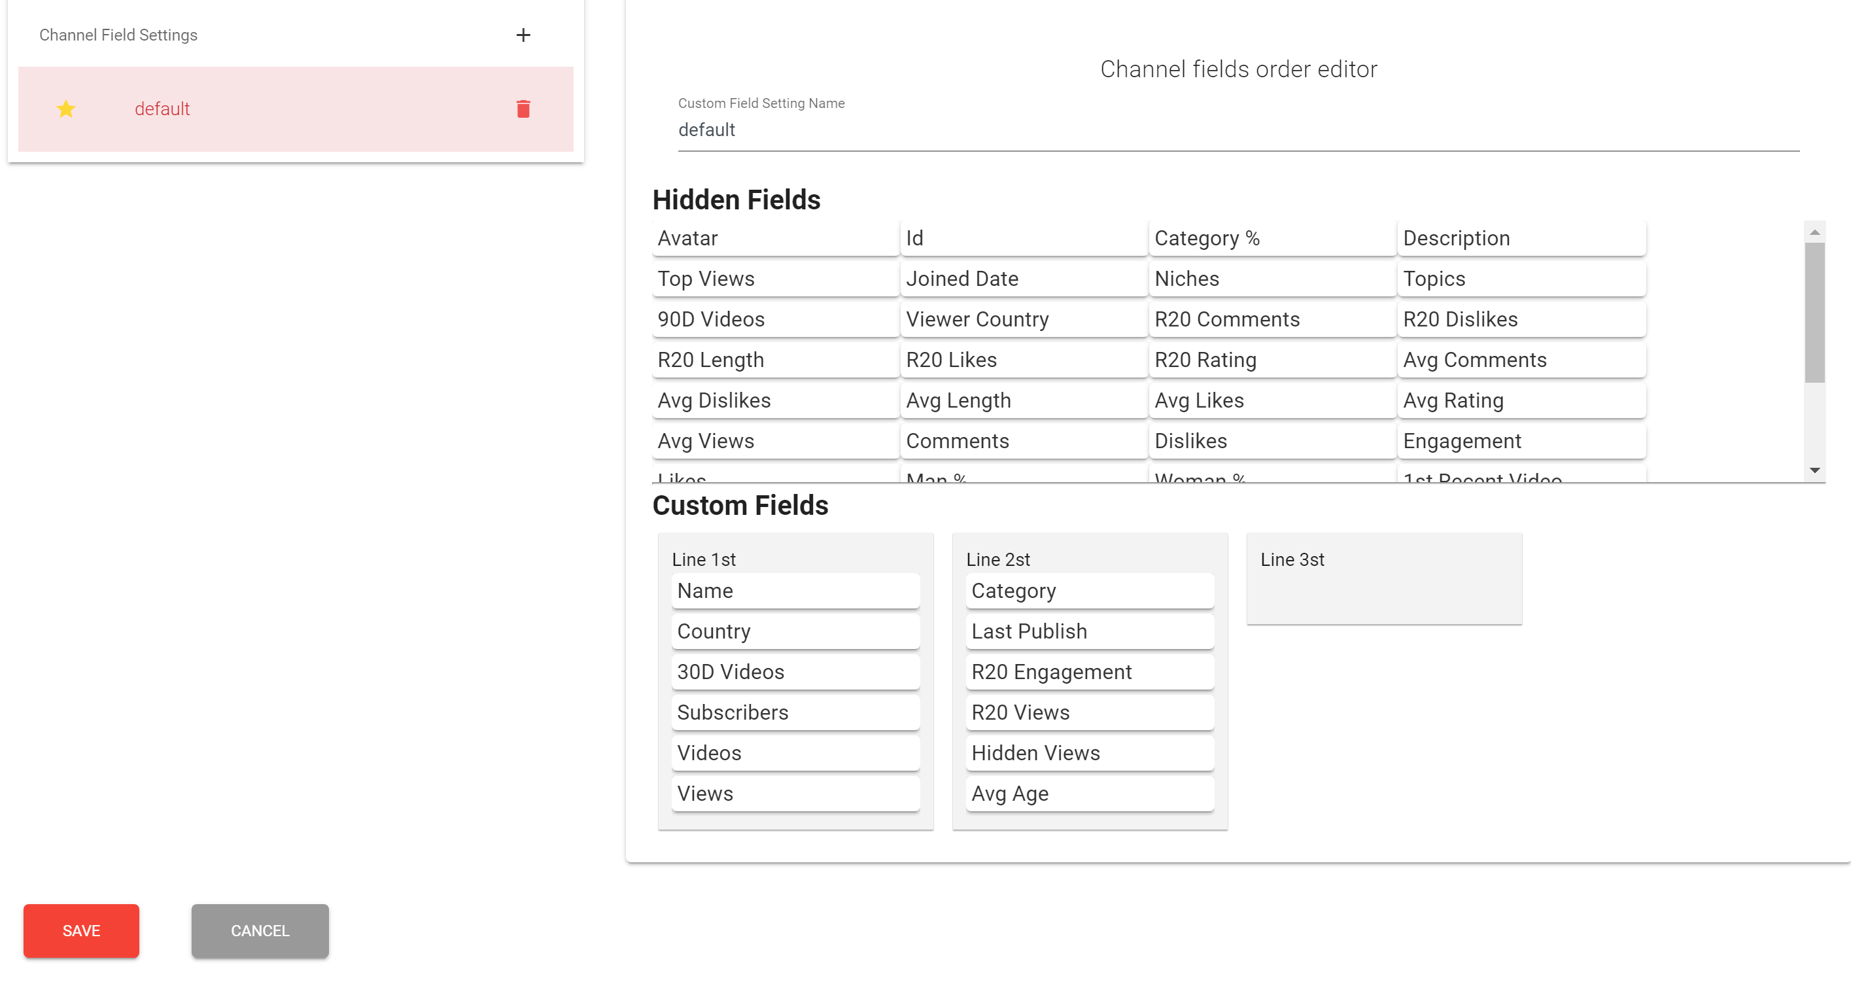Click the red delete icon for default
Image resolution: width=1851 pixels, height=982 pixels.
pos(524,109)
